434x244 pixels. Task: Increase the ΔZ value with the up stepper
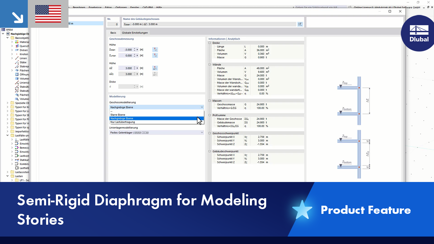point(134,67)
